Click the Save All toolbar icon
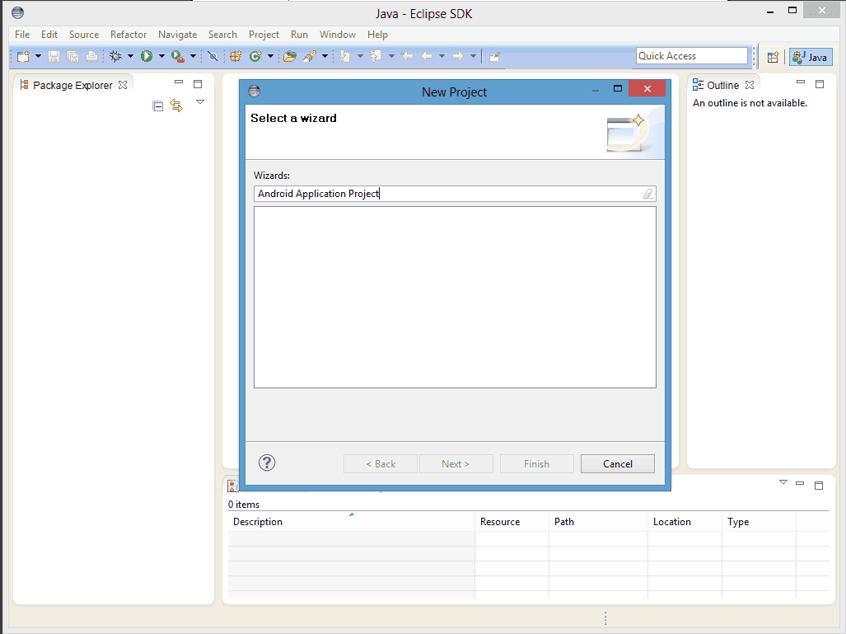Image resolution: width=846 pixels, height=634 pixels. 72,56
